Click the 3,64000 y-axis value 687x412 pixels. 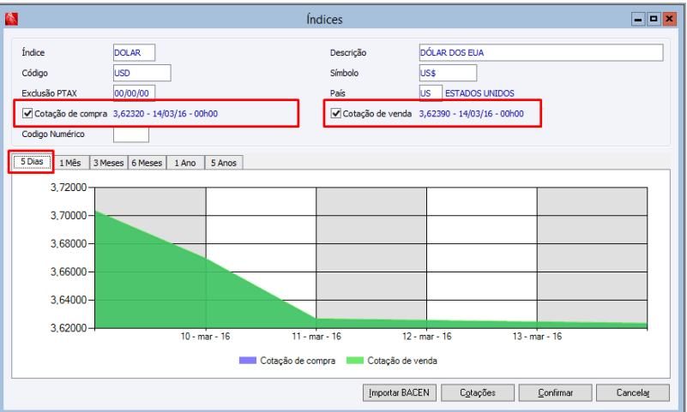coord(69,300)
